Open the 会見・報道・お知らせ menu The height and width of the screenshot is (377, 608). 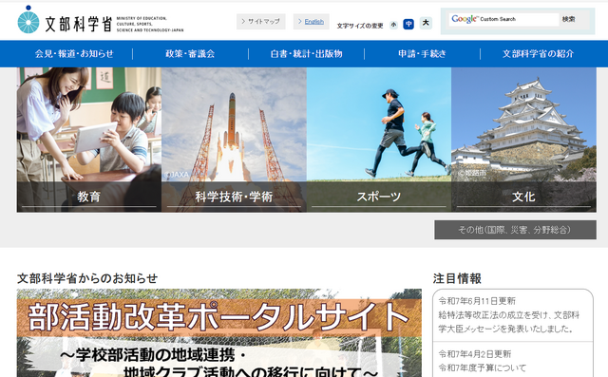[74, 54]
